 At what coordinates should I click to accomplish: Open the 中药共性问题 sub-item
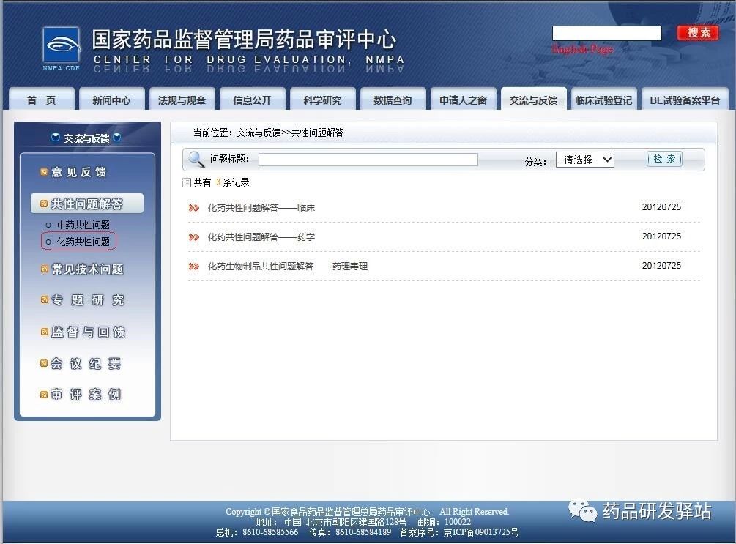tap(83, 226)
